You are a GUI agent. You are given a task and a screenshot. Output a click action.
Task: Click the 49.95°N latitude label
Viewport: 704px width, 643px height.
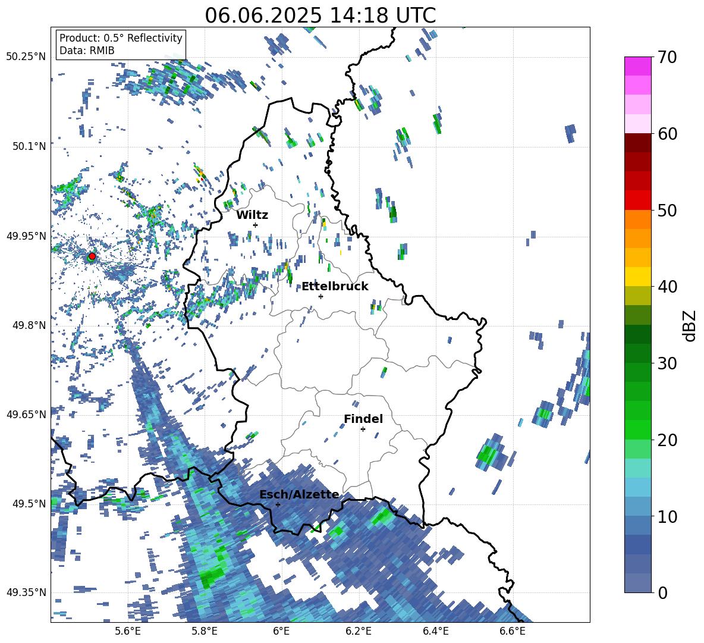26,236
